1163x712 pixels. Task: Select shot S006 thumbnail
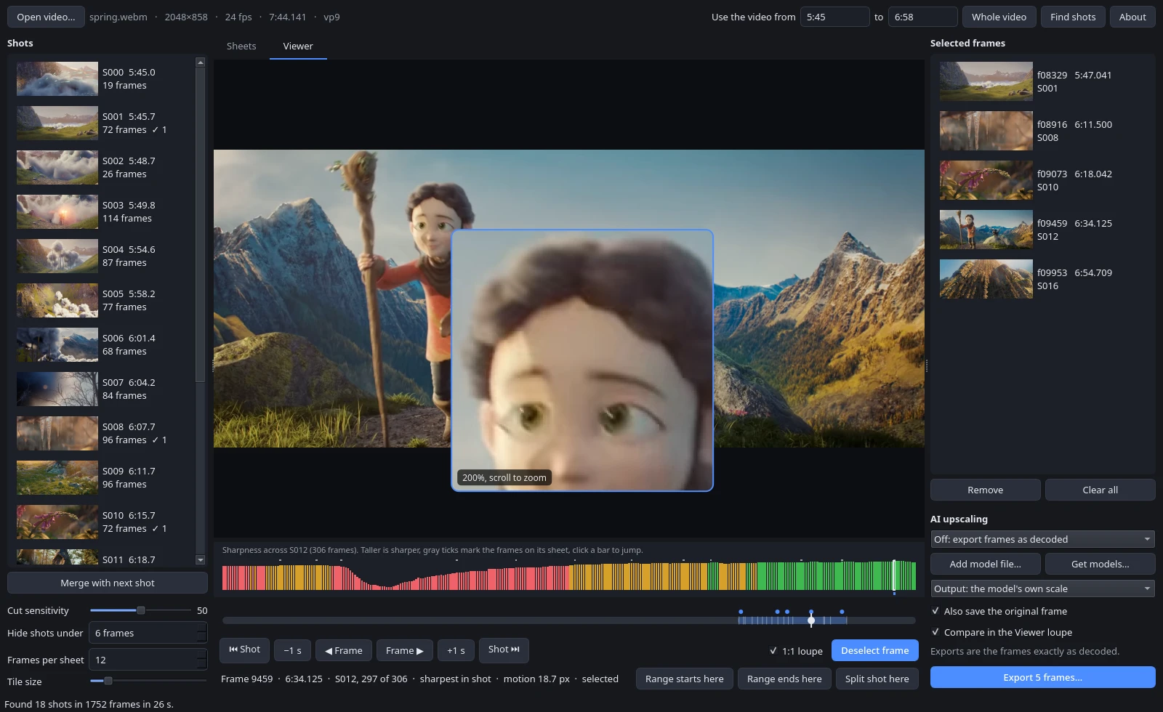click(57, 344)
